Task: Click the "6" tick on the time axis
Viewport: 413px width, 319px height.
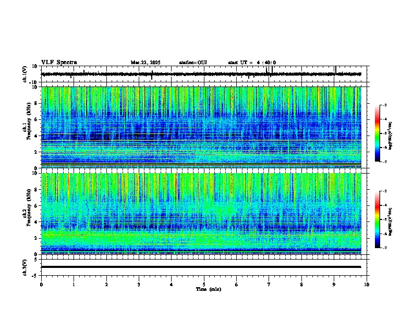Action: pyautogui.click(x=237, y=285)
